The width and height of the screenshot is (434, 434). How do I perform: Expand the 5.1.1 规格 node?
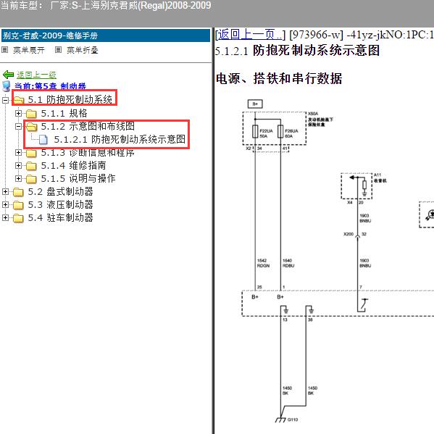coord(18,113)
